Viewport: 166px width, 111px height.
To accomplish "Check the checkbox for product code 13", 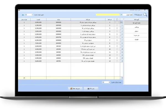I will pyautogui.click(x=117, y=58).
